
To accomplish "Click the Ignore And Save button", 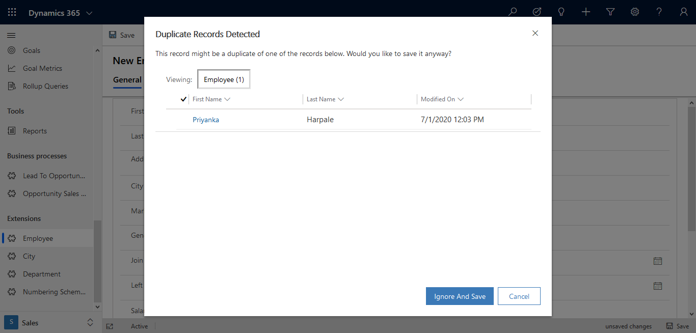I will click(460, 296).
